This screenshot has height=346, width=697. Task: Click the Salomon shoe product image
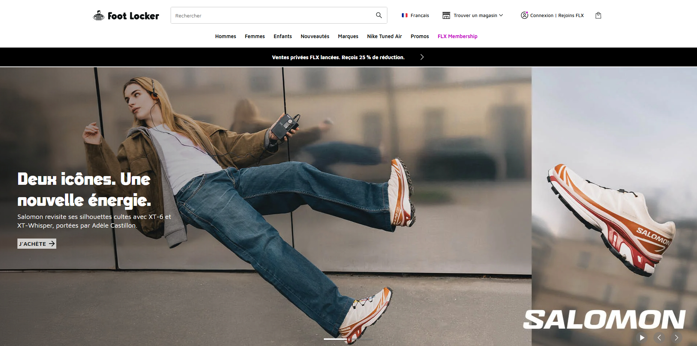[x=611, y=220]
